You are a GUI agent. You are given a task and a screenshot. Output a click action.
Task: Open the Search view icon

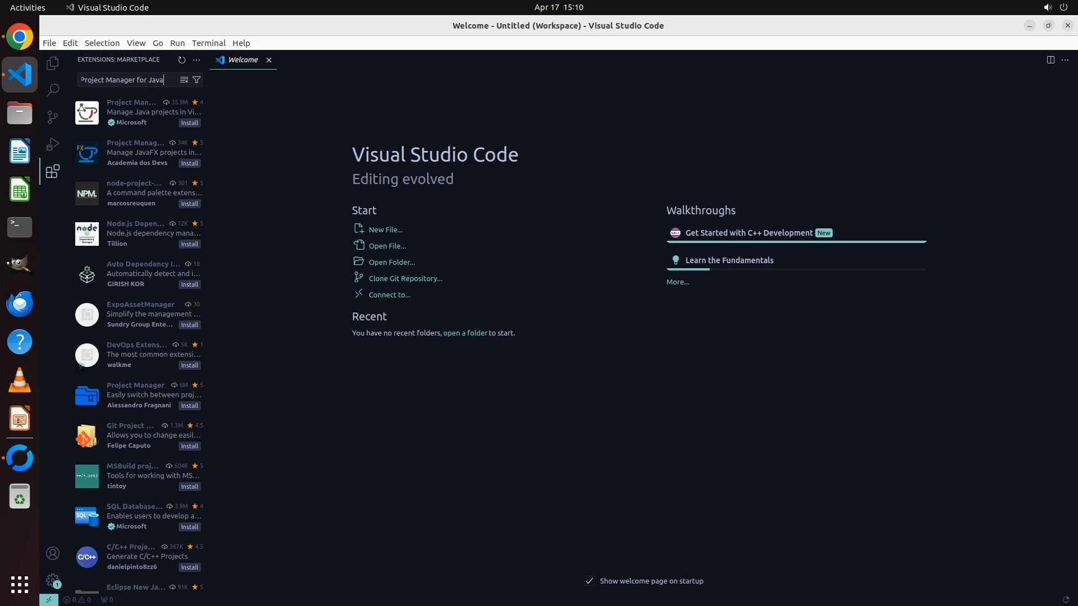[x=53, y=90]
